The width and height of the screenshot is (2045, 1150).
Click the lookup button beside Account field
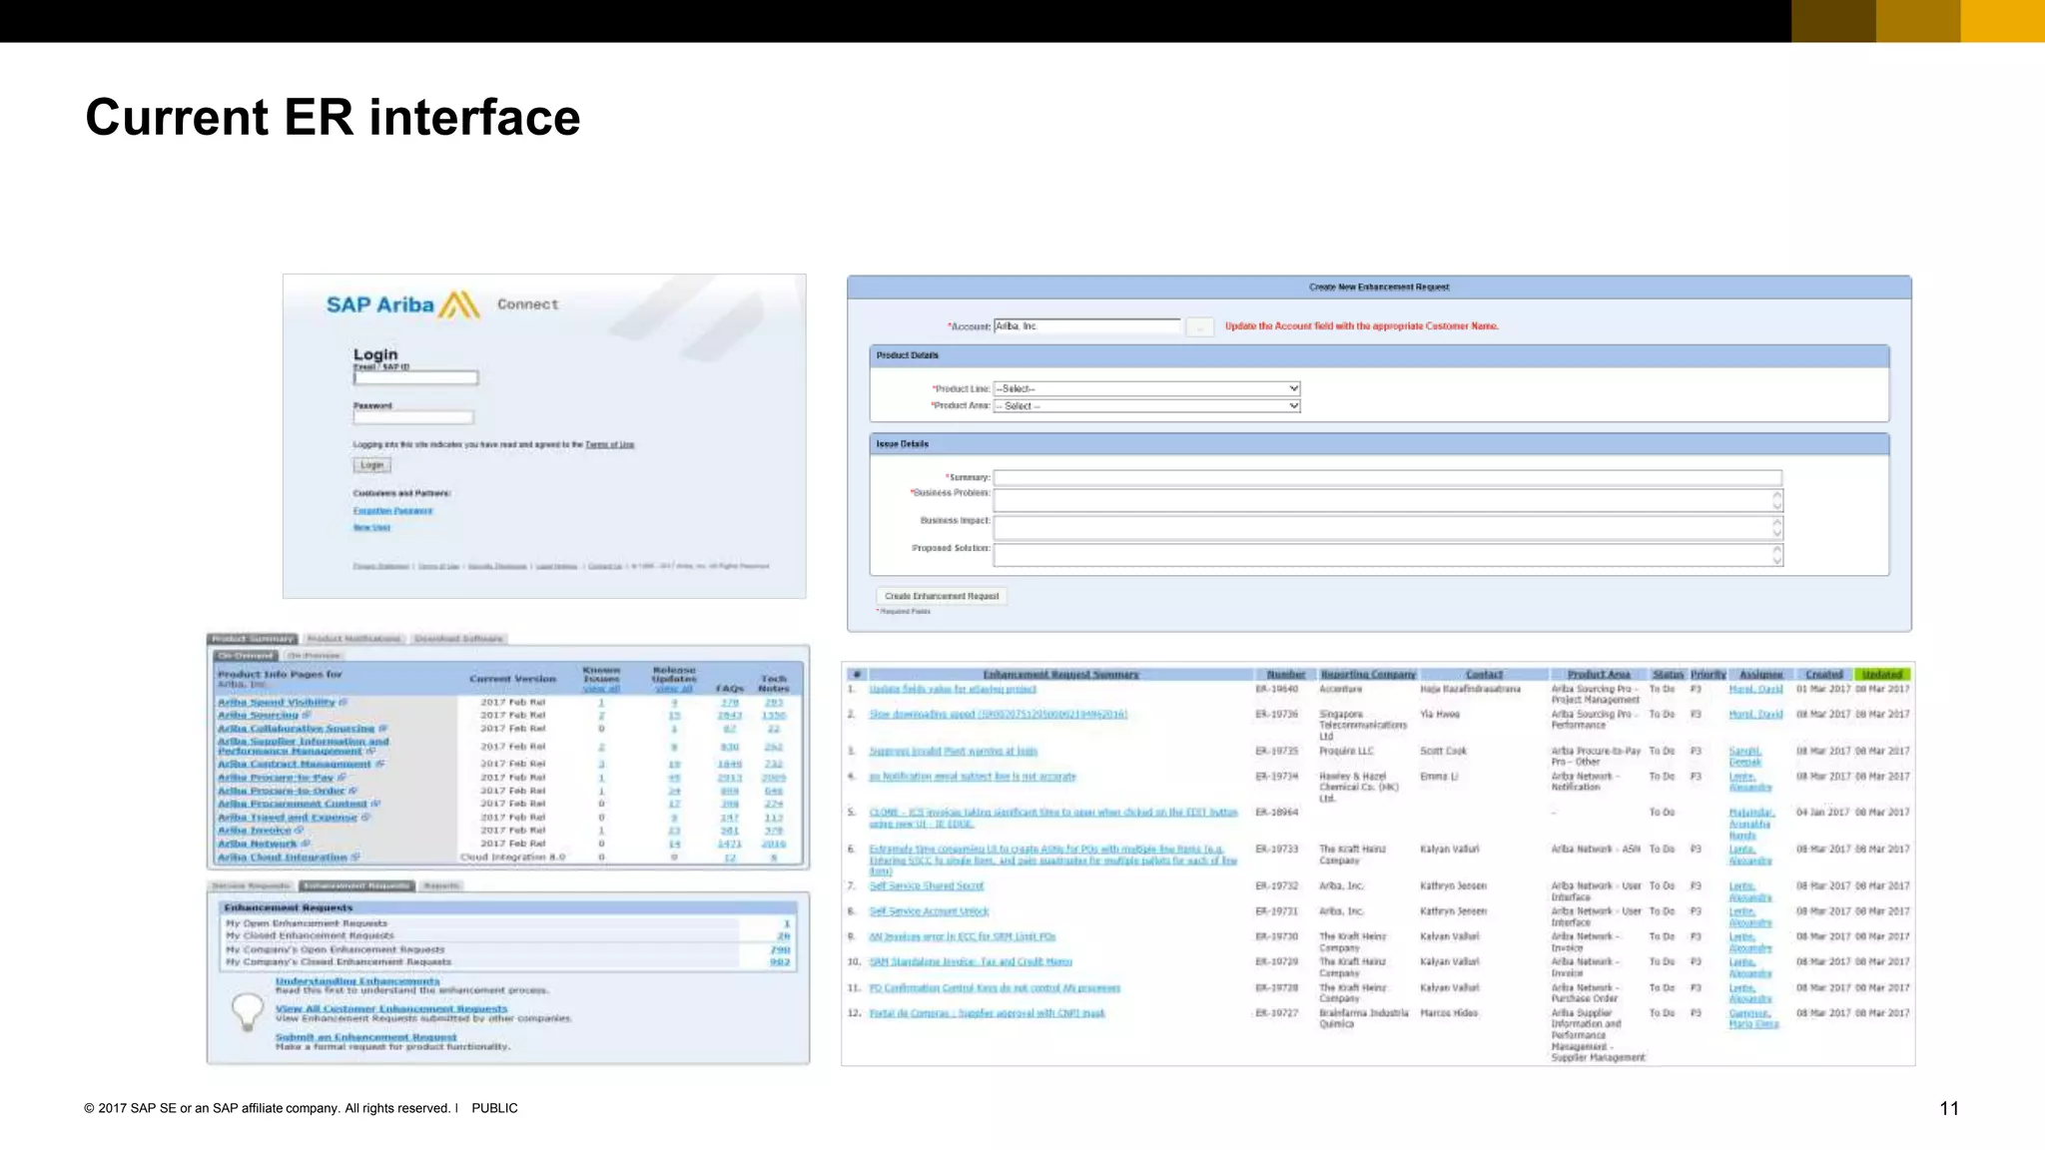click(1199, 326)
